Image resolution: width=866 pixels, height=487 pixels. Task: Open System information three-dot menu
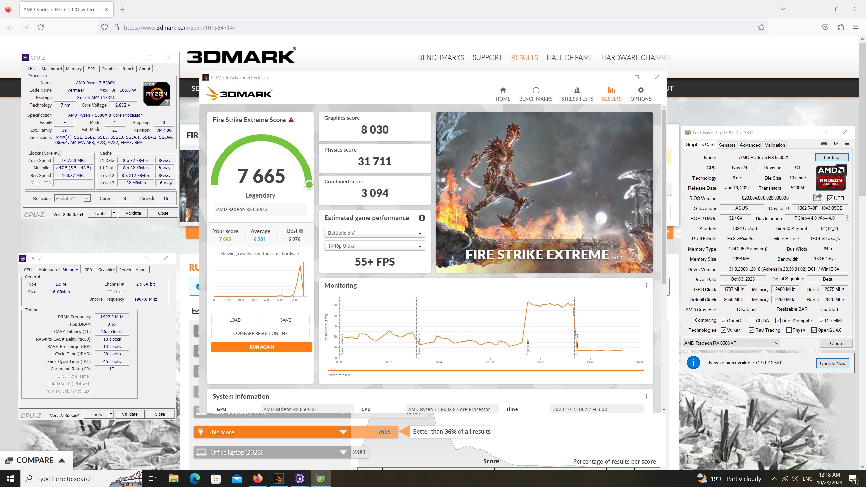pos(646,396)
